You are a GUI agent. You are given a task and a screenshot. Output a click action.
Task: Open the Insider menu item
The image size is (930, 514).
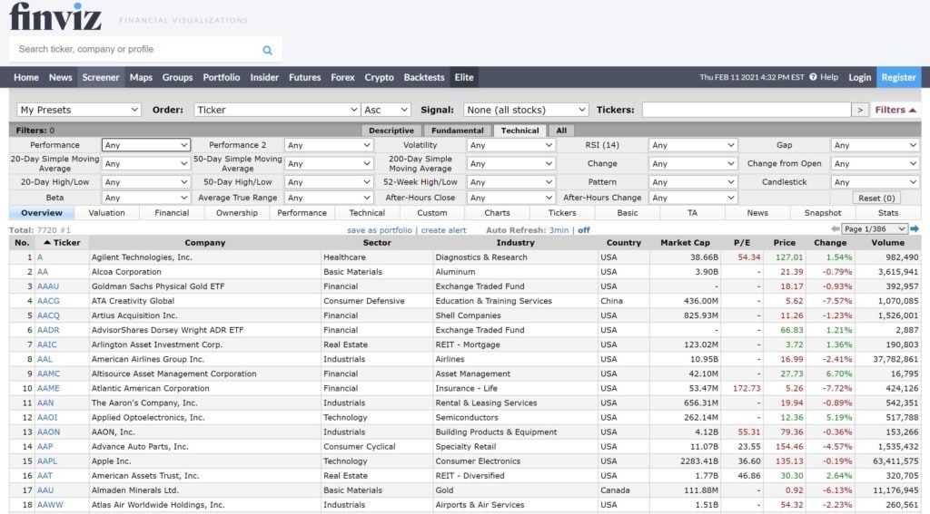pyautogui.click(x=264, y=77)
